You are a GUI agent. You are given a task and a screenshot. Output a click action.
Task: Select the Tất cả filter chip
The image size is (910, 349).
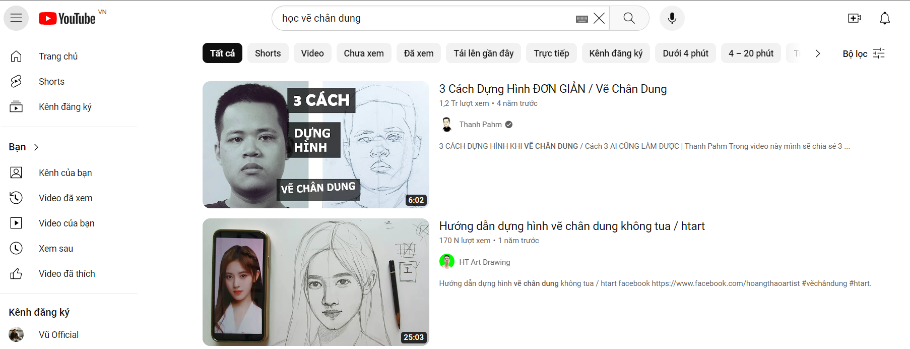point(222,53)
